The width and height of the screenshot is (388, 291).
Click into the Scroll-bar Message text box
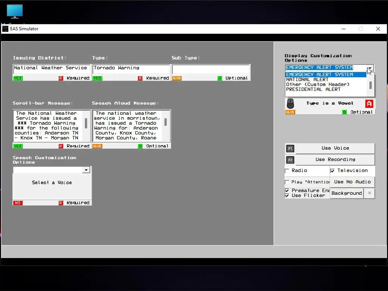pos(48,126)
